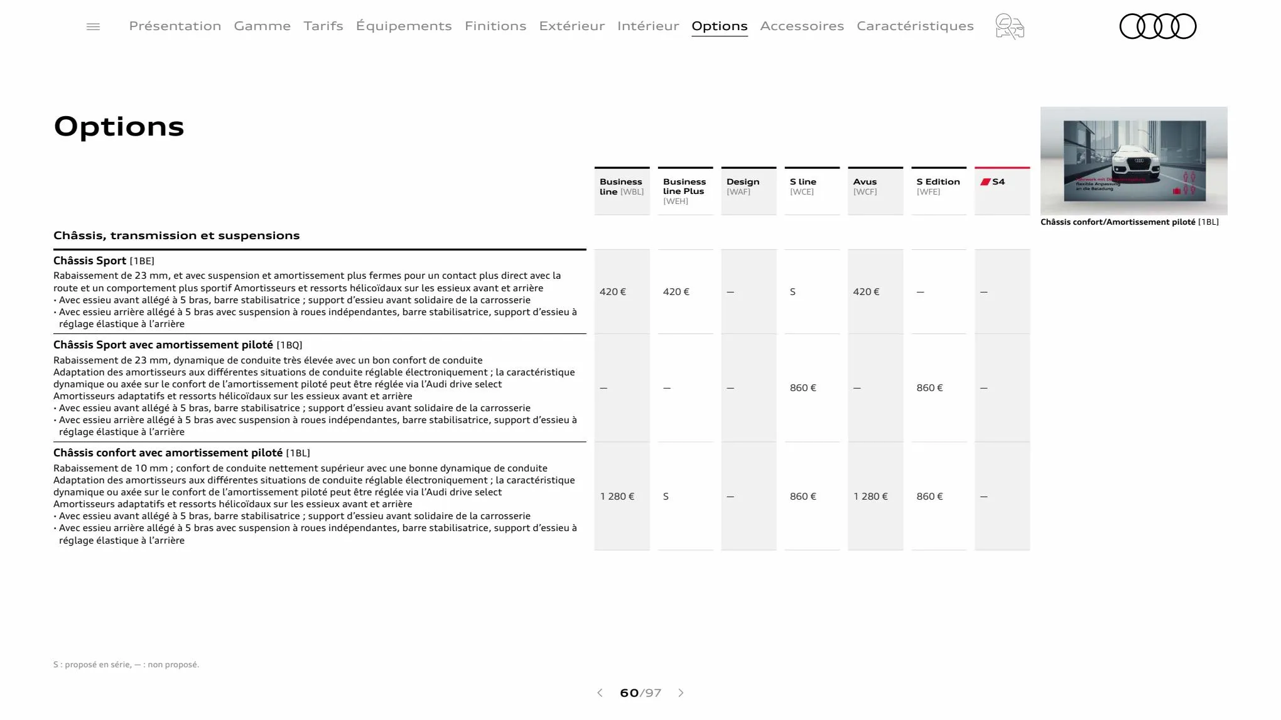
Task: Go to the Finitions tab
Action: tap(495, 26)
